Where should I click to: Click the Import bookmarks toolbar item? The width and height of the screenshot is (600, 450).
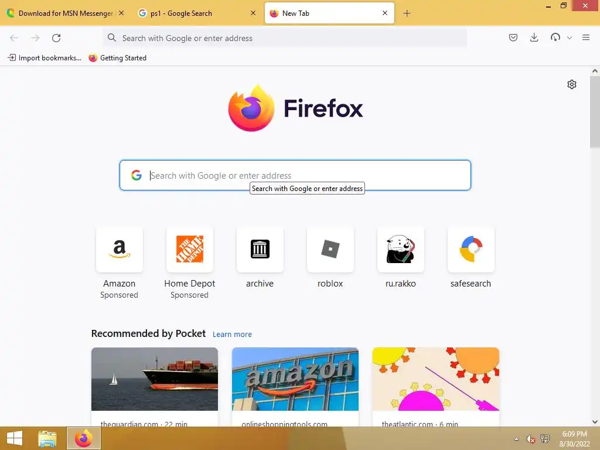pyautogui.click(x=45, y=58)
